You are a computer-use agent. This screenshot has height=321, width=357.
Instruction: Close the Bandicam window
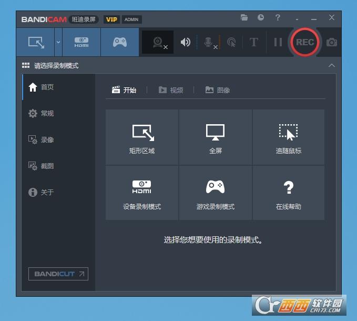(x=332, y=17)
